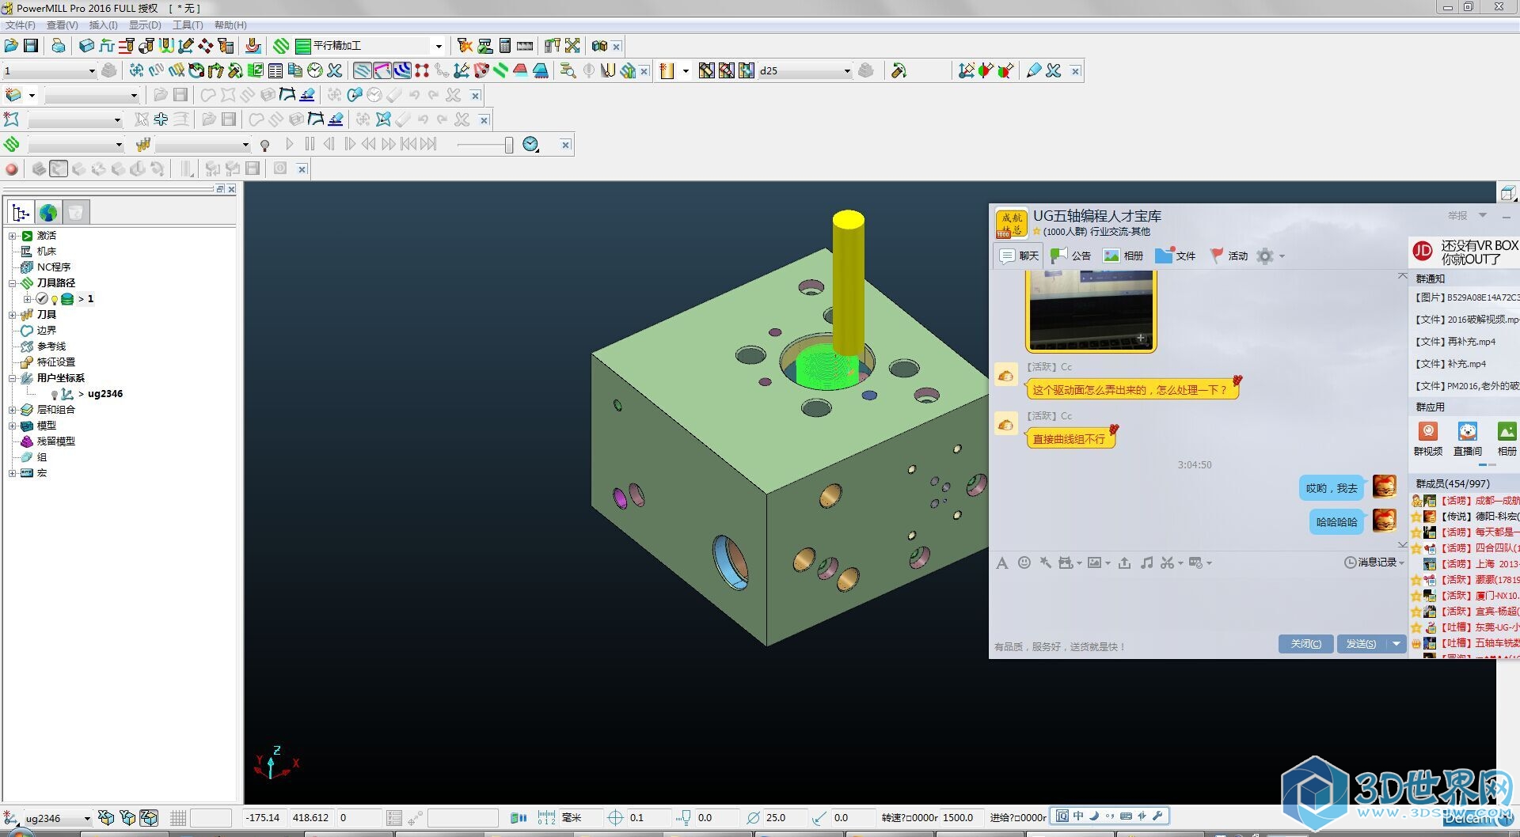Click the 发送(S) send button in chat

click(1361, 644)
